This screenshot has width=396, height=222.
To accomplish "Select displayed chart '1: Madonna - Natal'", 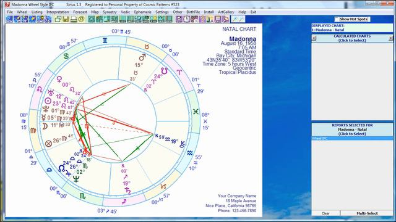I will (328, 30).
